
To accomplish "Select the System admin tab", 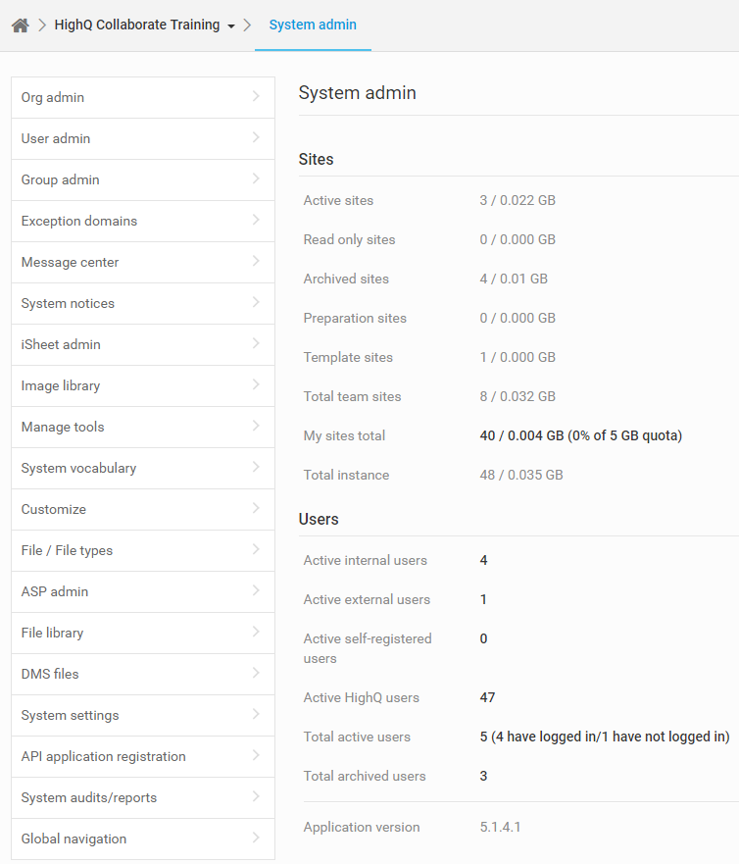I will [x=313, y=25].
